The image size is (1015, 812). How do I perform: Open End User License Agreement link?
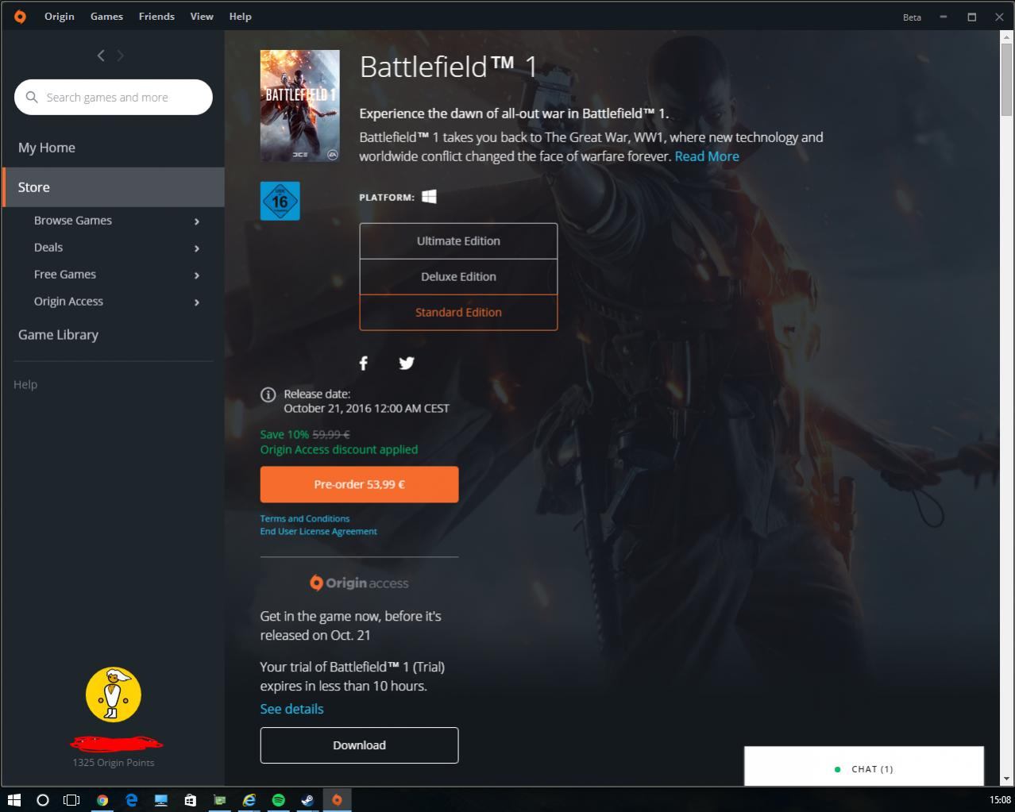click(318, 532)
